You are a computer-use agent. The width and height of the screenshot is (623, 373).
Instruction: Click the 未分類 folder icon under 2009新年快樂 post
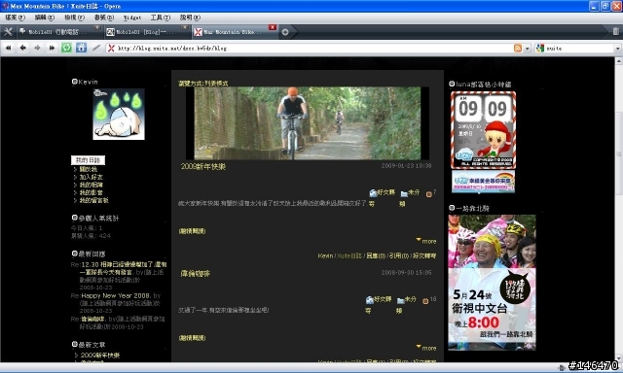pos(404,193)
